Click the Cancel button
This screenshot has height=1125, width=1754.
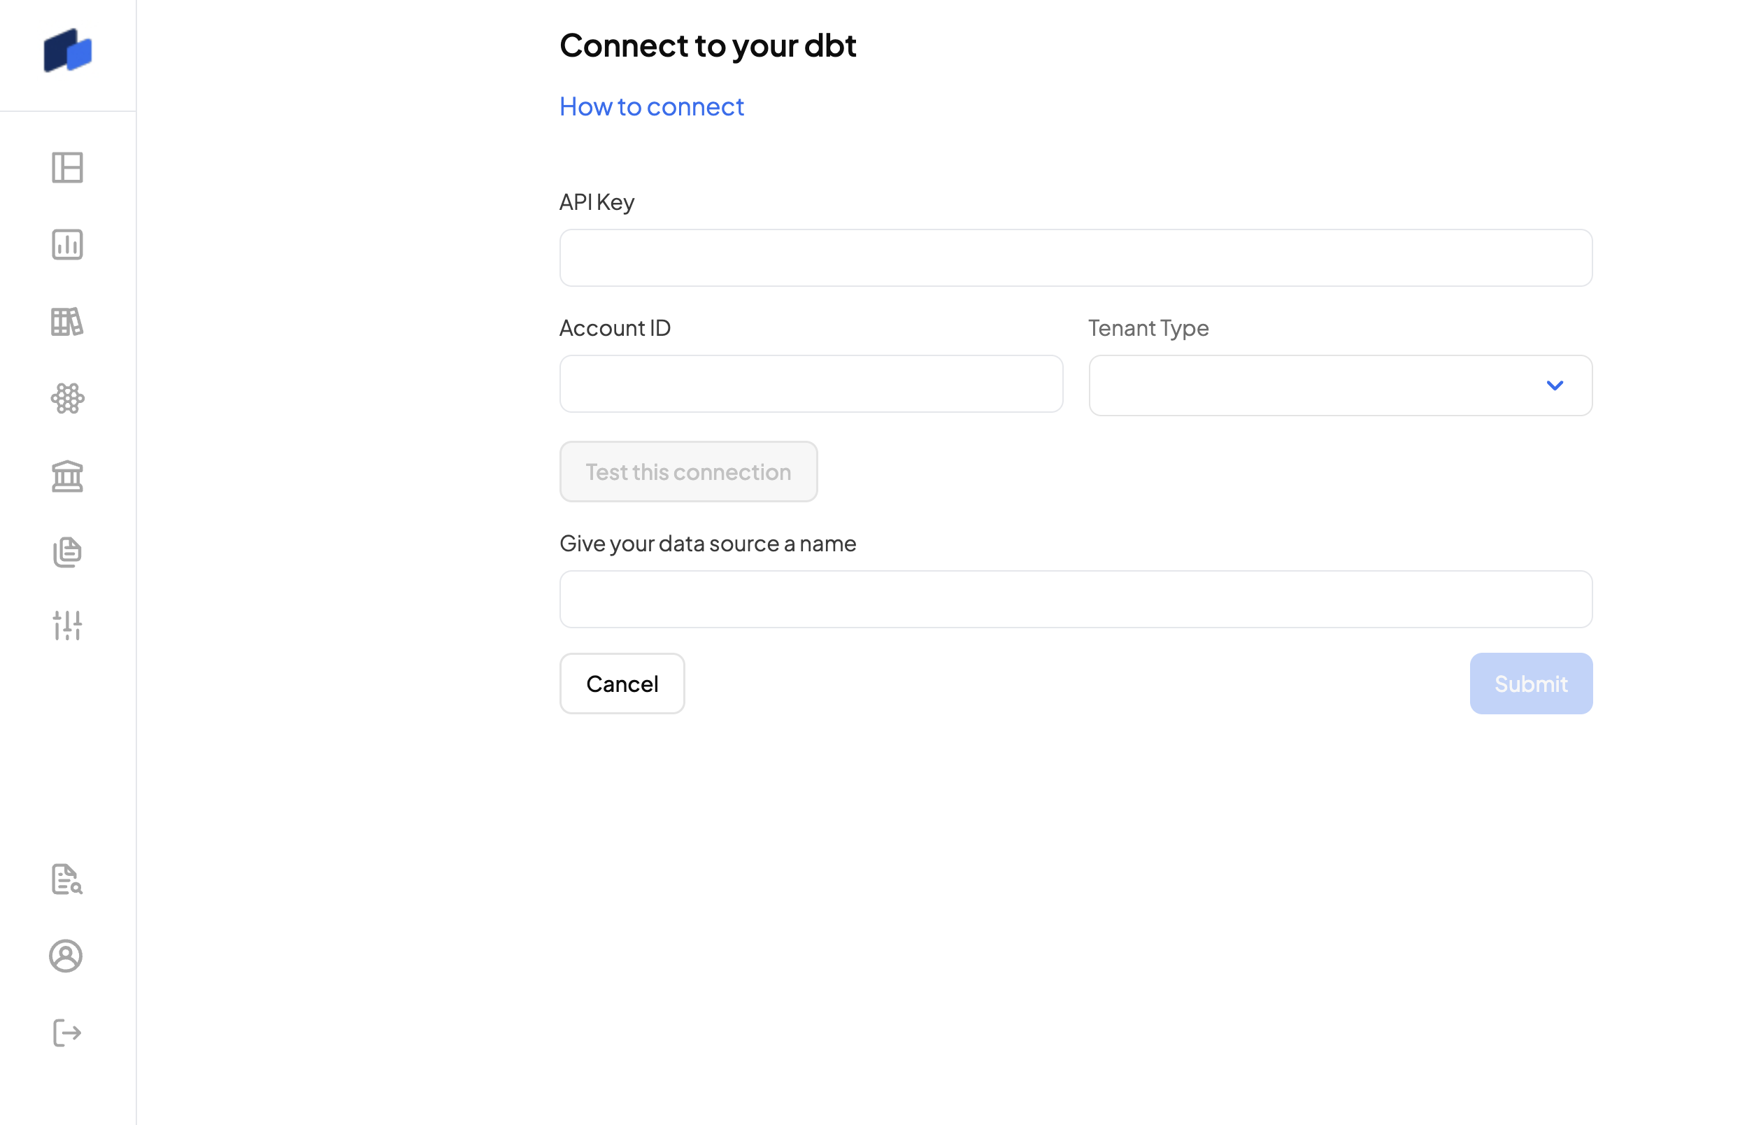click(622, 684)
